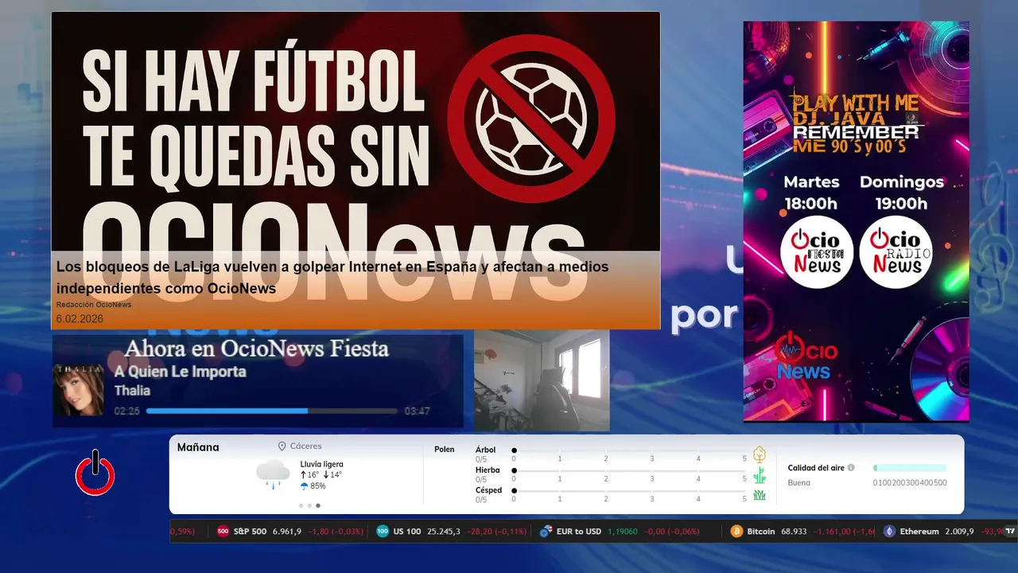The width and height of the screenshot is (1018, 573).
Task: Click the rain cloud weather icon
Action: click(x=273, y=474)
